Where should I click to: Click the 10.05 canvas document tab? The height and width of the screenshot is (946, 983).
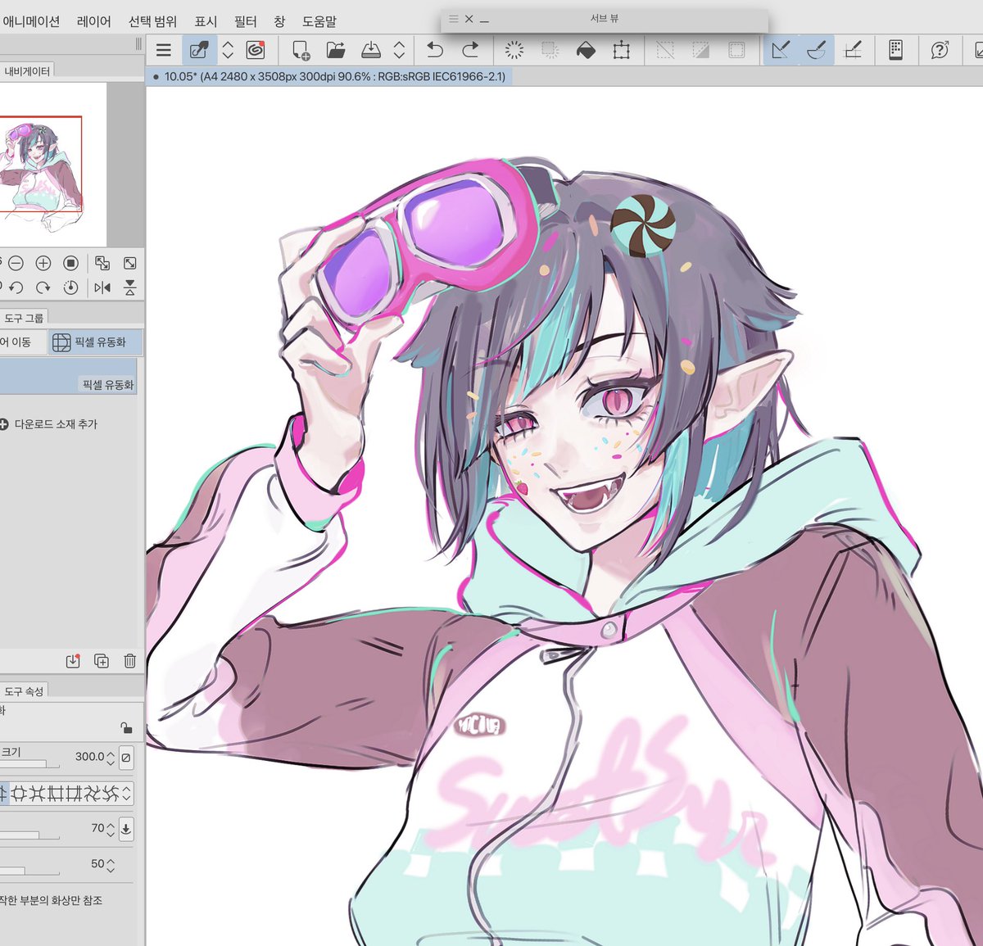(x=329, y=76)
